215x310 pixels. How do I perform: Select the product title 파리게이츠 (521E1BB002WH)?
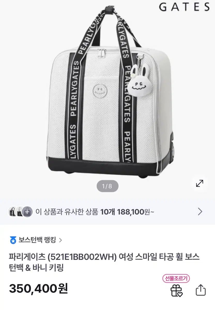(x=62, y=257)
